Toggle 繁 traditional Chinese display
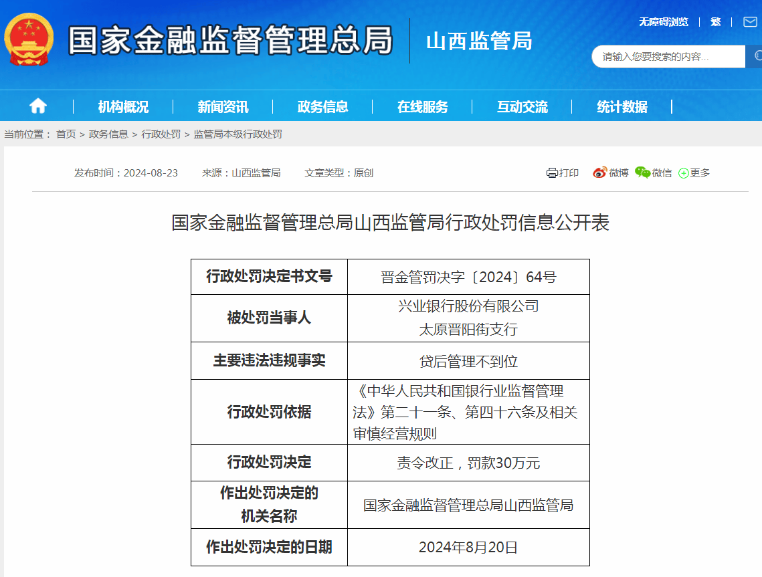Screen dimensions: 762x577 715,21
